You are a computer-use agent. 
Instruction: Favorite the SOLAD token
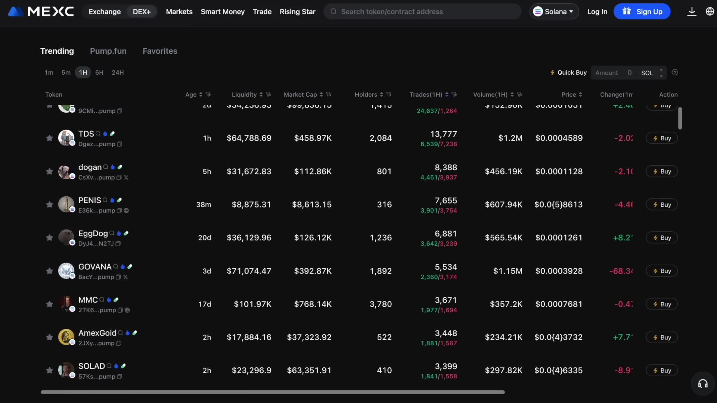pos(49,370)
